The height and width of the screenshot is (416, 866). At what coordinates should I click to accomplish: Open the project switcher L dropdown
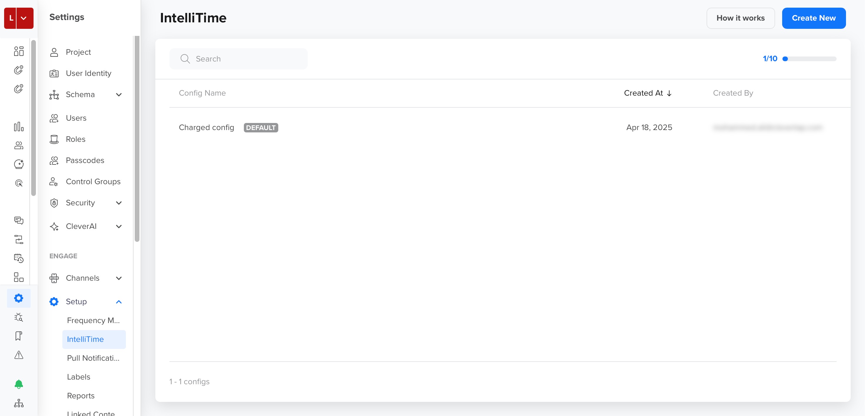point(19,18)
